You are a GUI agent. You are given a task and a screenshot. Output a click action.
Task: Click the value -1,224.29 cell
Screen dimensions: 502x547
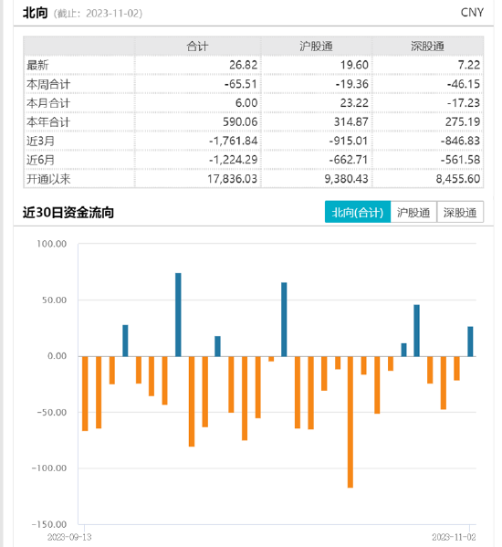point(234,160)
